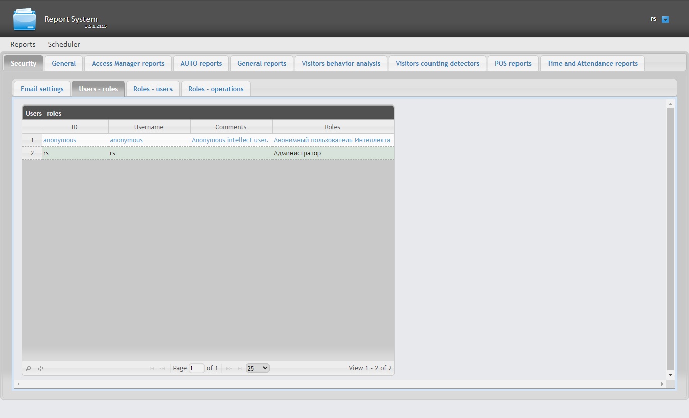Screen dimensions: 689x418
Task: Click 'Анонимный пользователь Интеллекта' role cell
Action: (x=332, y=140)
